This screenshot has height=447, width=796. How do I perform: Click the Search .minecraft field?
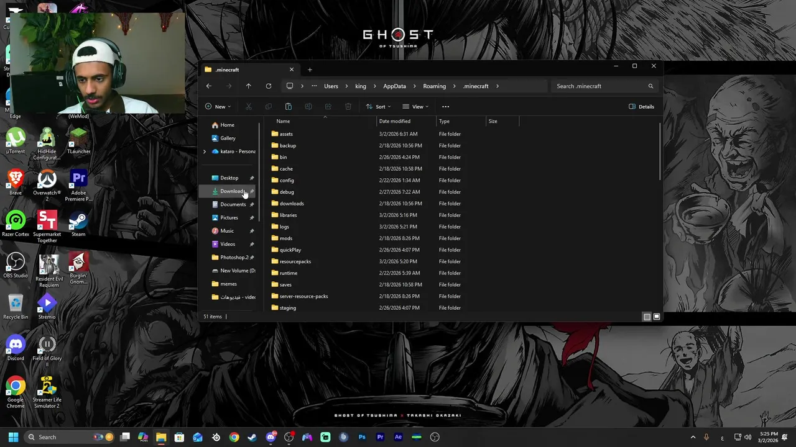[605, 86]
